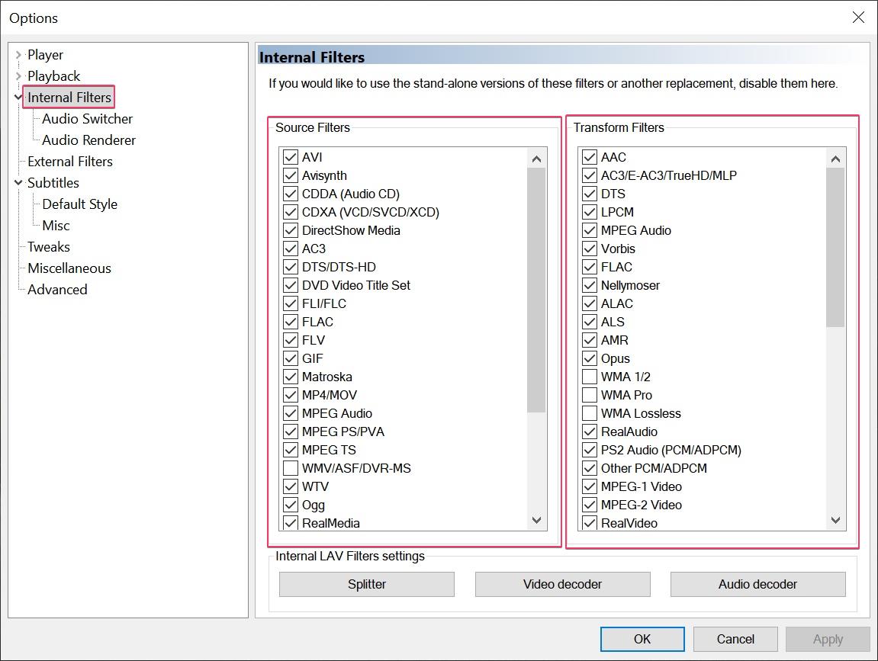Toggle FLI/FLC source filter
Screen dimensions: 878x661
click(290, 303)
